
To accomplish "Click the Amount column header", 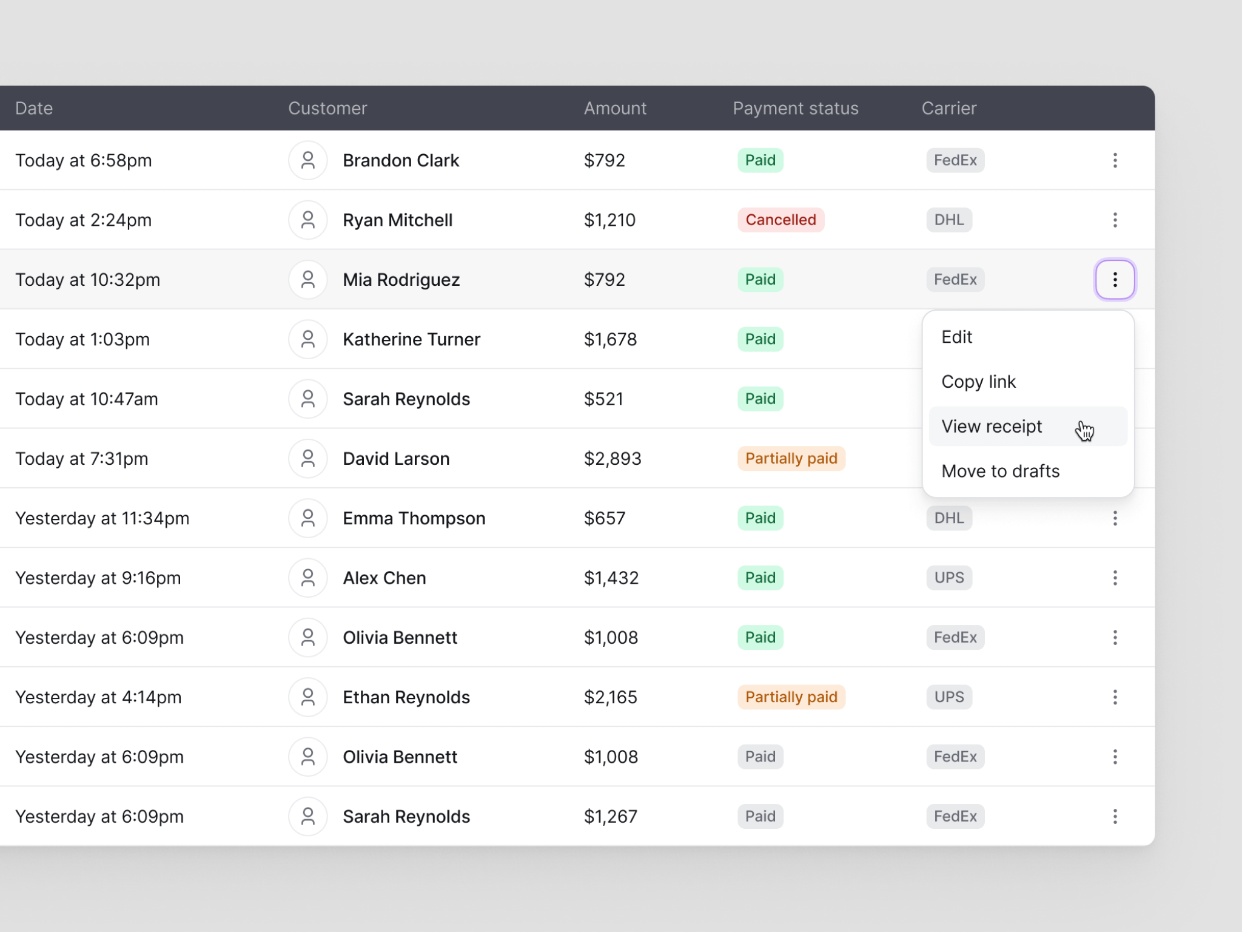I will pos(615,109).
